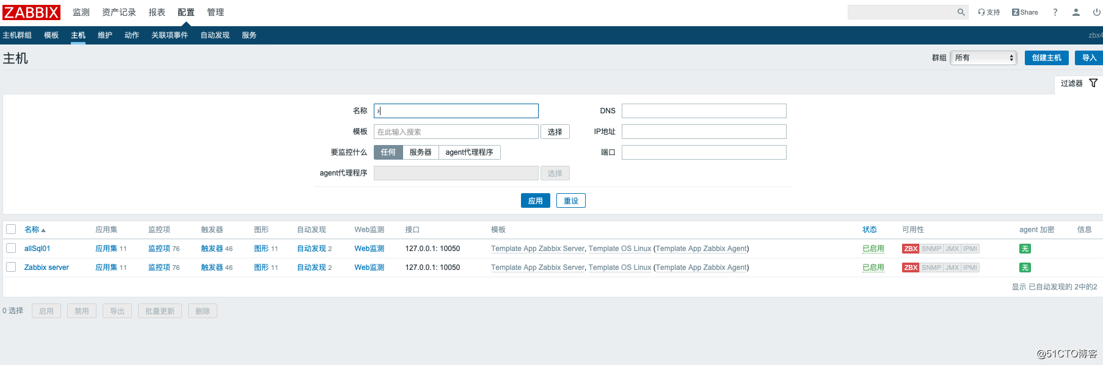Screen dimensions: 1103x365
Task: Go to the 模板 submenu
Action: 51,35
